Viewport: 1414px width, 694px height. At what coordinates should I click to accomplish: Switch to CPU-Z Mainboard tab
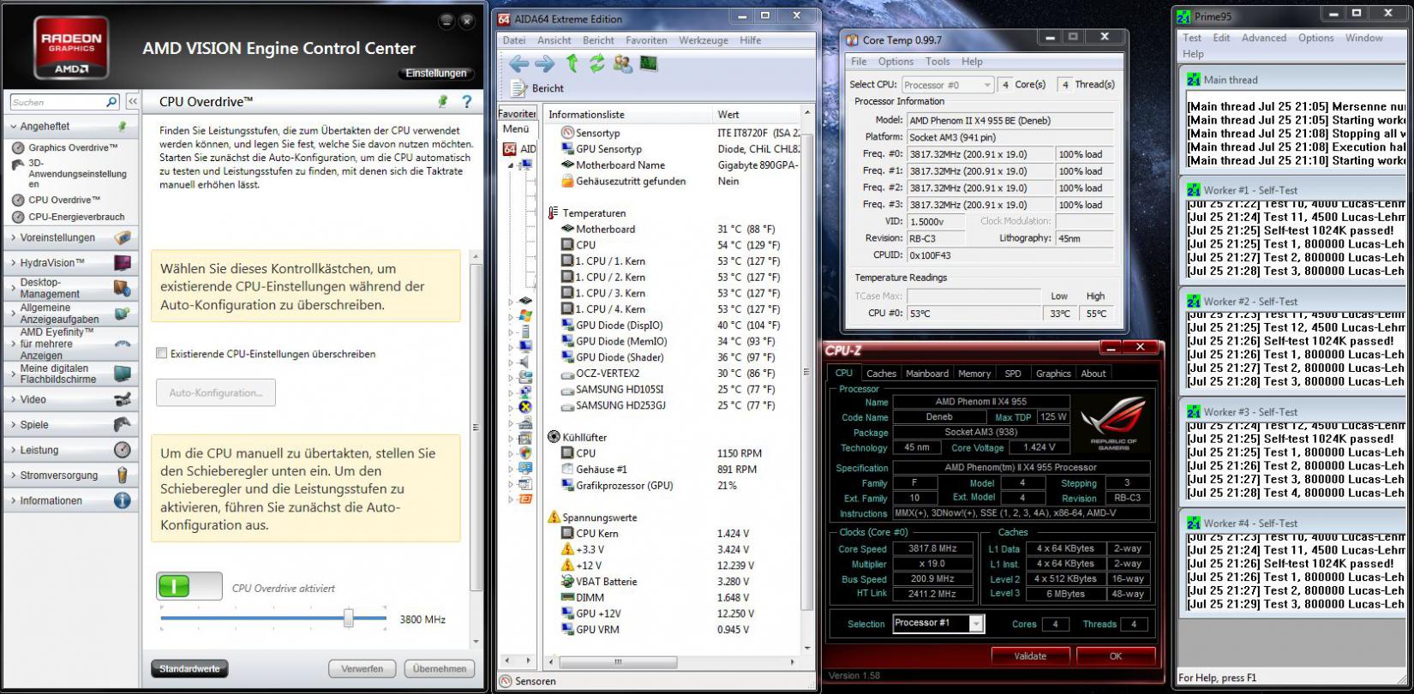point(927,374)
